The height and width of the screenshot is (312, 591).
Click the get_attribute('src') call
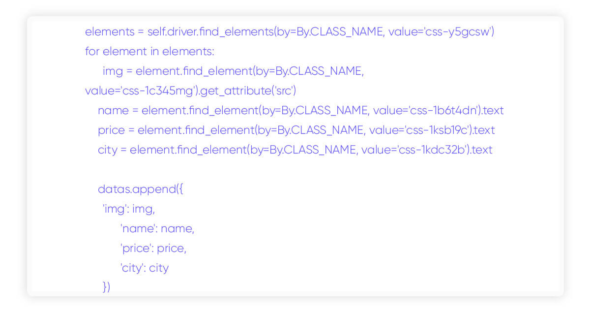point(248,91)
